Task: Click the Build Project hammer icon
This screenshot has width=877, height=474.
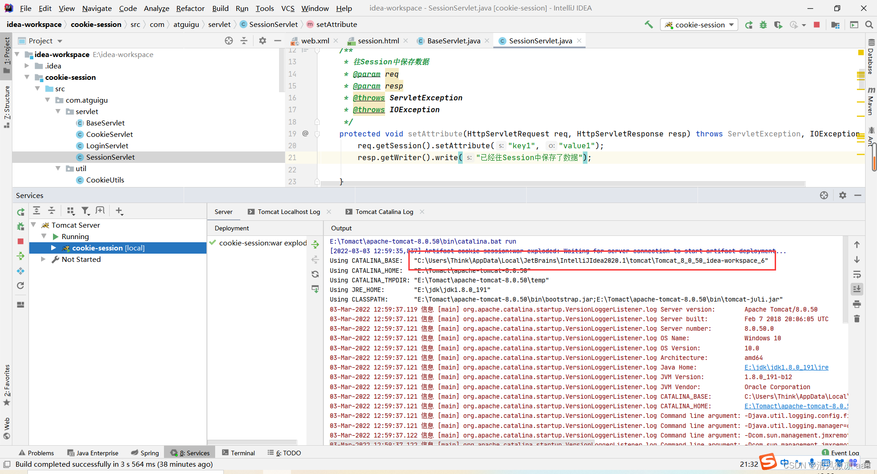Action: (649, 25)
